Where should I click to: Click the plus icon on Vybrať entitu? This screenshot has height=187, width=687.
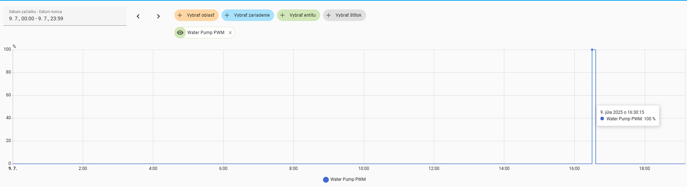[282, 15]
